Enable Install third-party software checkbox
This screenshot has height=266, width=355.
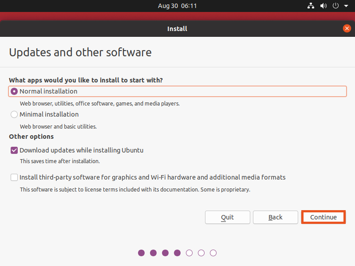click(14, 177)
